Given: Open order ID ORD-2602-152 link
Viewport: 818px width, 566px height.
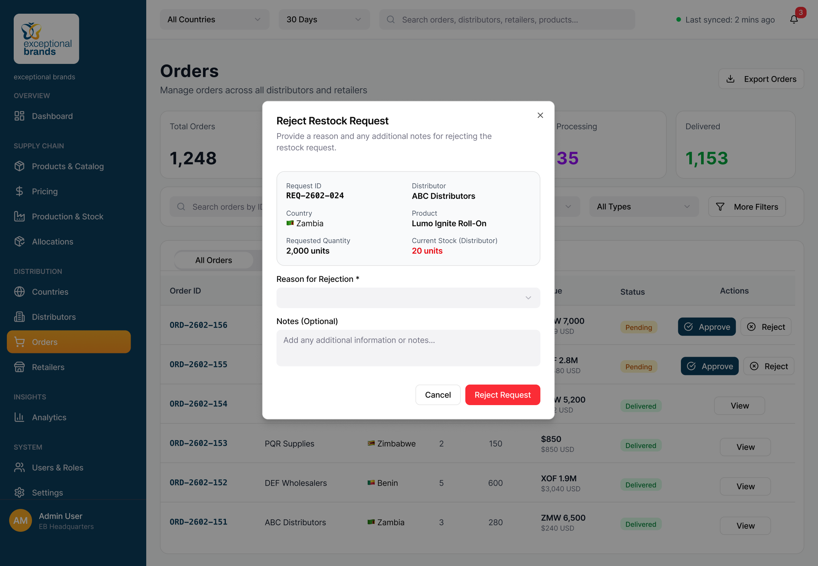Looking at the screenshot, I should (198, 483).
